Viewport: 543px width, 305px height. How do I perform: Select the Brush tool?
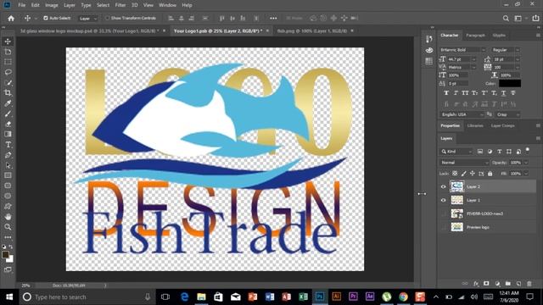(x=8, y=114)
